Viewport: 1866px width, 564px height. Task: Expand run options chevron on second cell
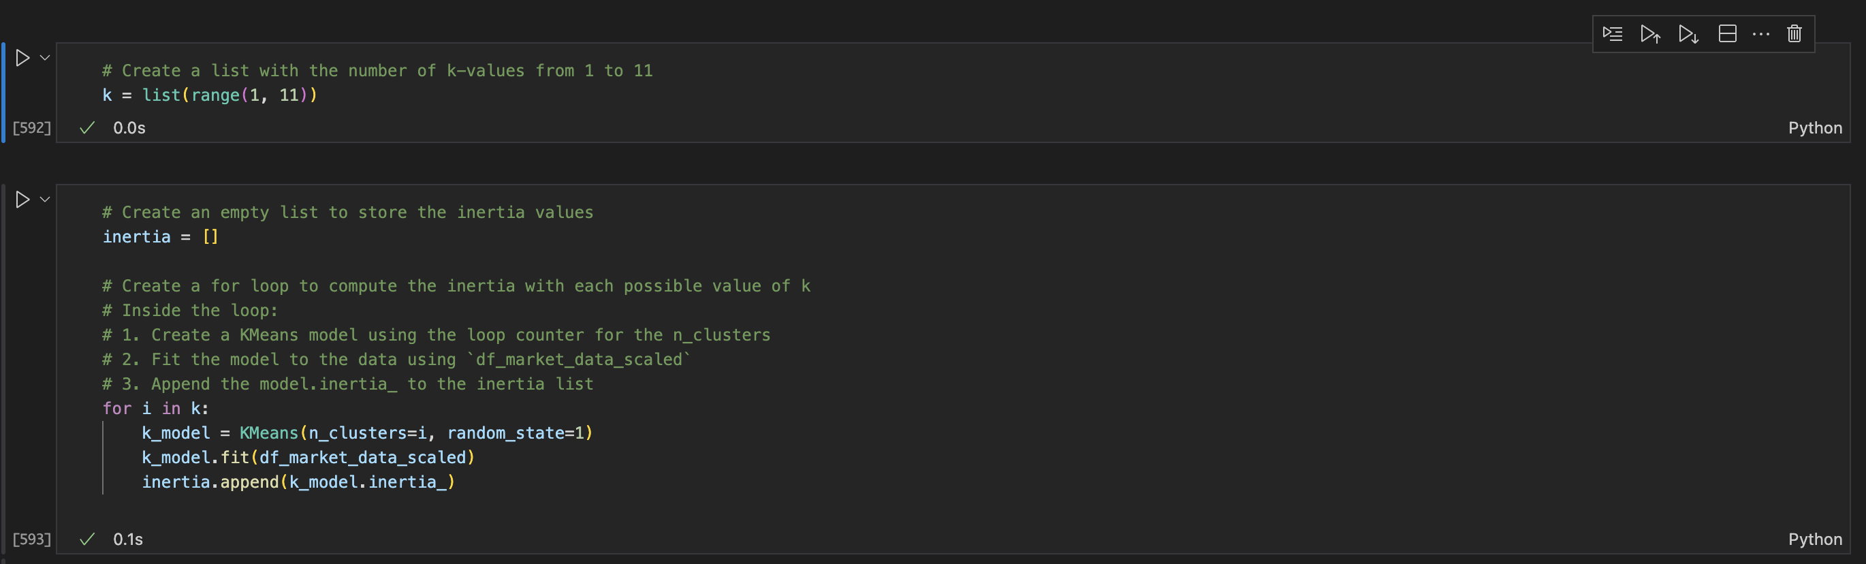[x=44, y=200]
